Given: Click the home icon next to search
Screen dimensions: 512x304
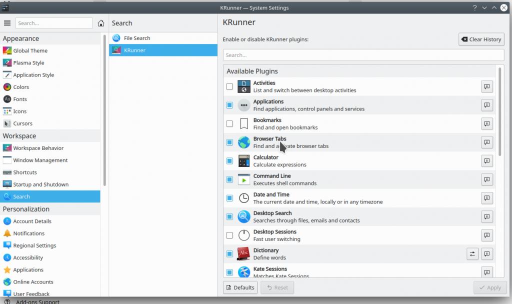Looking at the screenshot, I should tap(101, 23).
